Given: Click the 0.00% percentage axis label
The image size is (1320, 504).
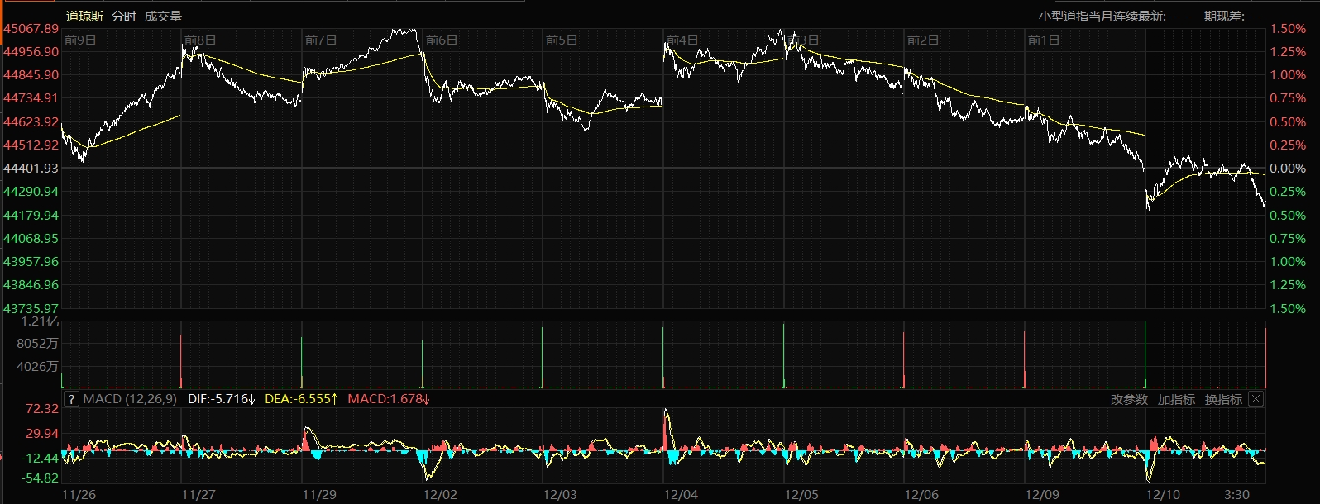Looking at the screenshot, I should (x=1288, y=168).
